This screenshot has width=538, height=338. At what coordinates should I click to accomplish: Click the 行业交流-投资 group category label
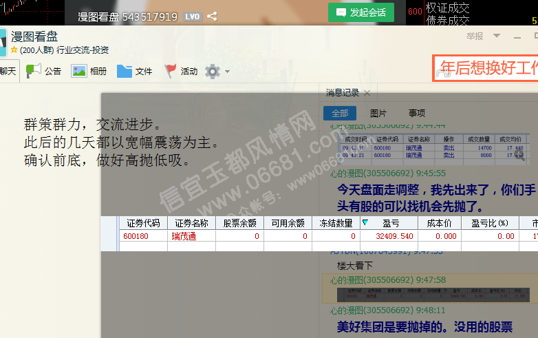click(83, 50)
